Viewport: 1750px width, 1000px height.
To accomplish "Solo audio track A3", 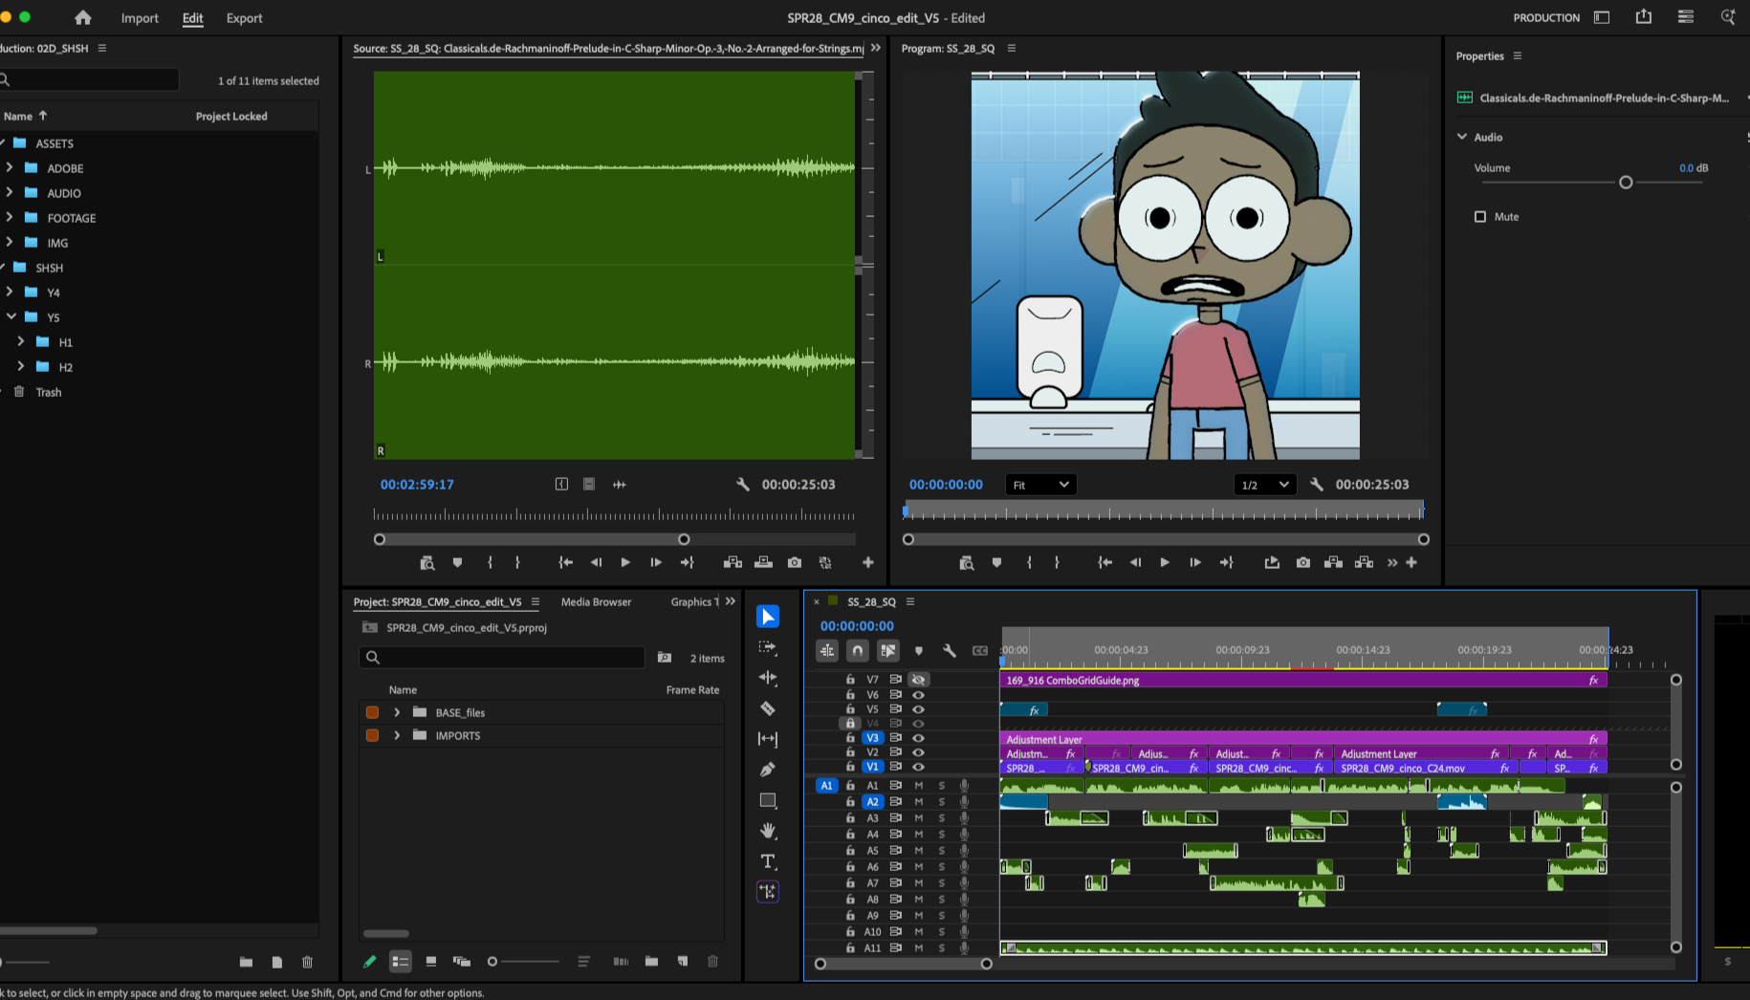I will (x=942, y=818).
